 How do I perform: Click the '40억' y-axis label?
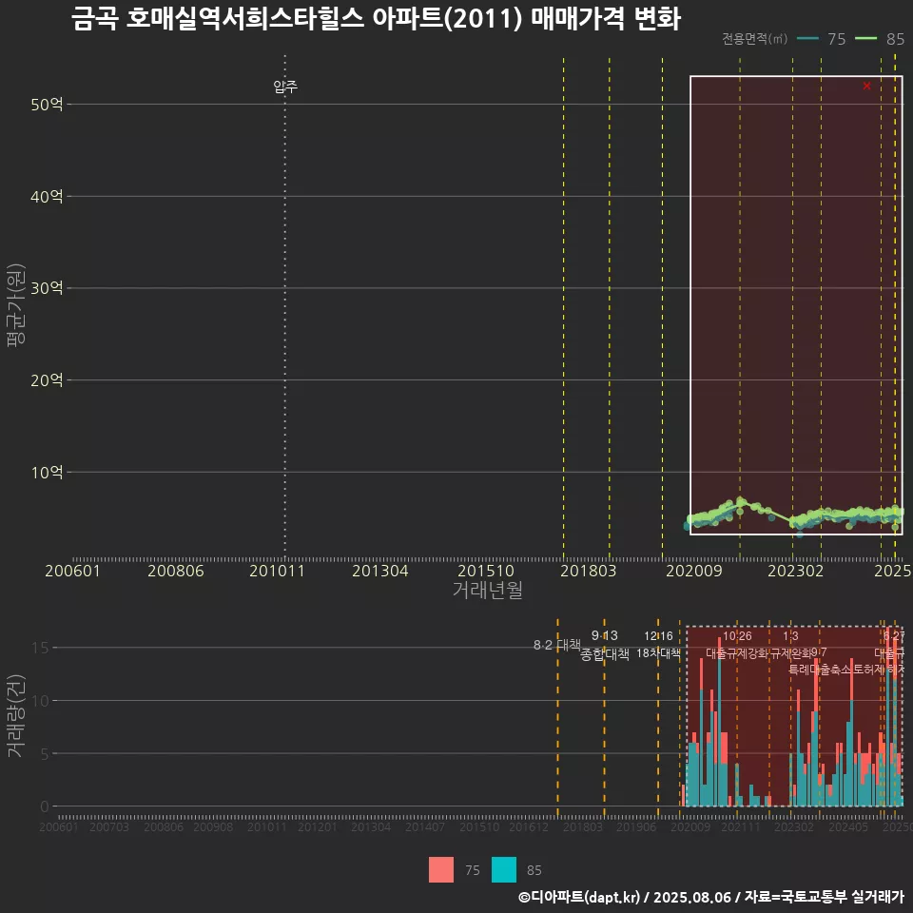point(47,197)
